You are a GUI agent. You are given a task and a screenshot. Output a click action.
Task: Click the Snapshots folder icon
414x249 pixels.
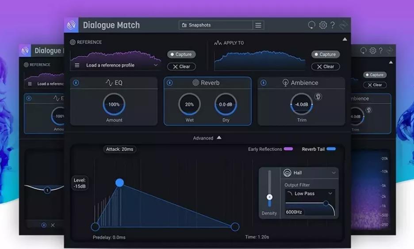pyautogui.click(x=184, y=25)
